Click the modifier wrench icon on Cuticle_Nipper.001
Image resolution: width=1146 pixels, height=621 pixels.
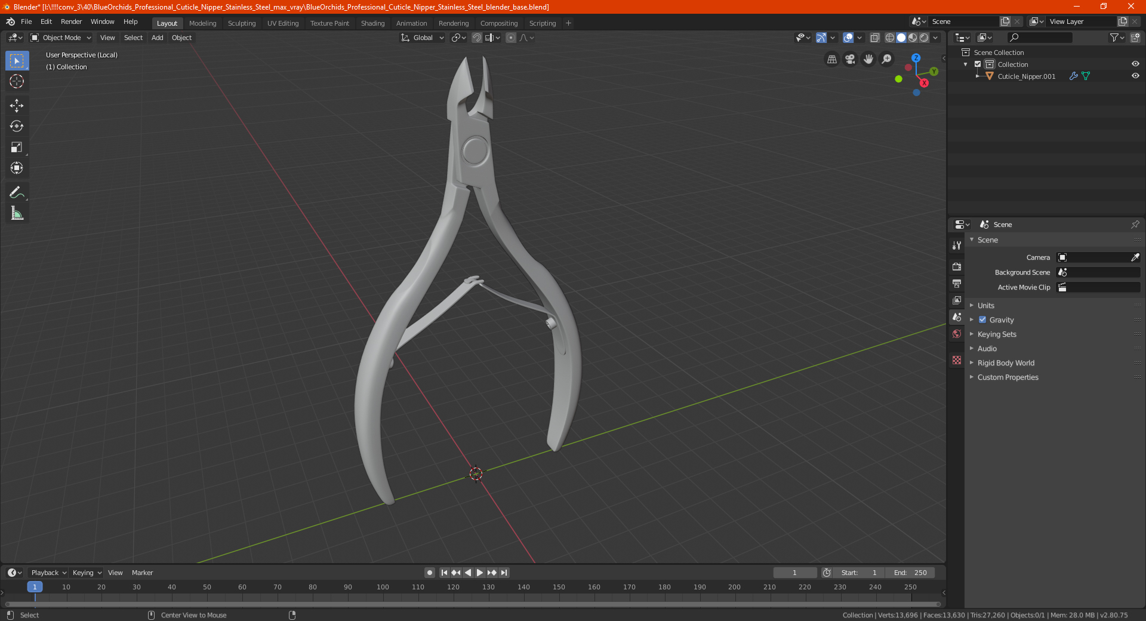(x=1073, y=76)
